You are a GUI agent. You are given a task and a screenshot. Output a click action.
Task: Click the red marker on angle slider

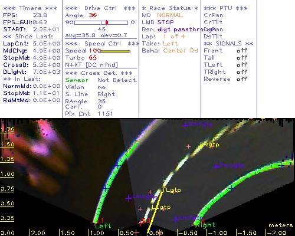[x=107, y=22]
